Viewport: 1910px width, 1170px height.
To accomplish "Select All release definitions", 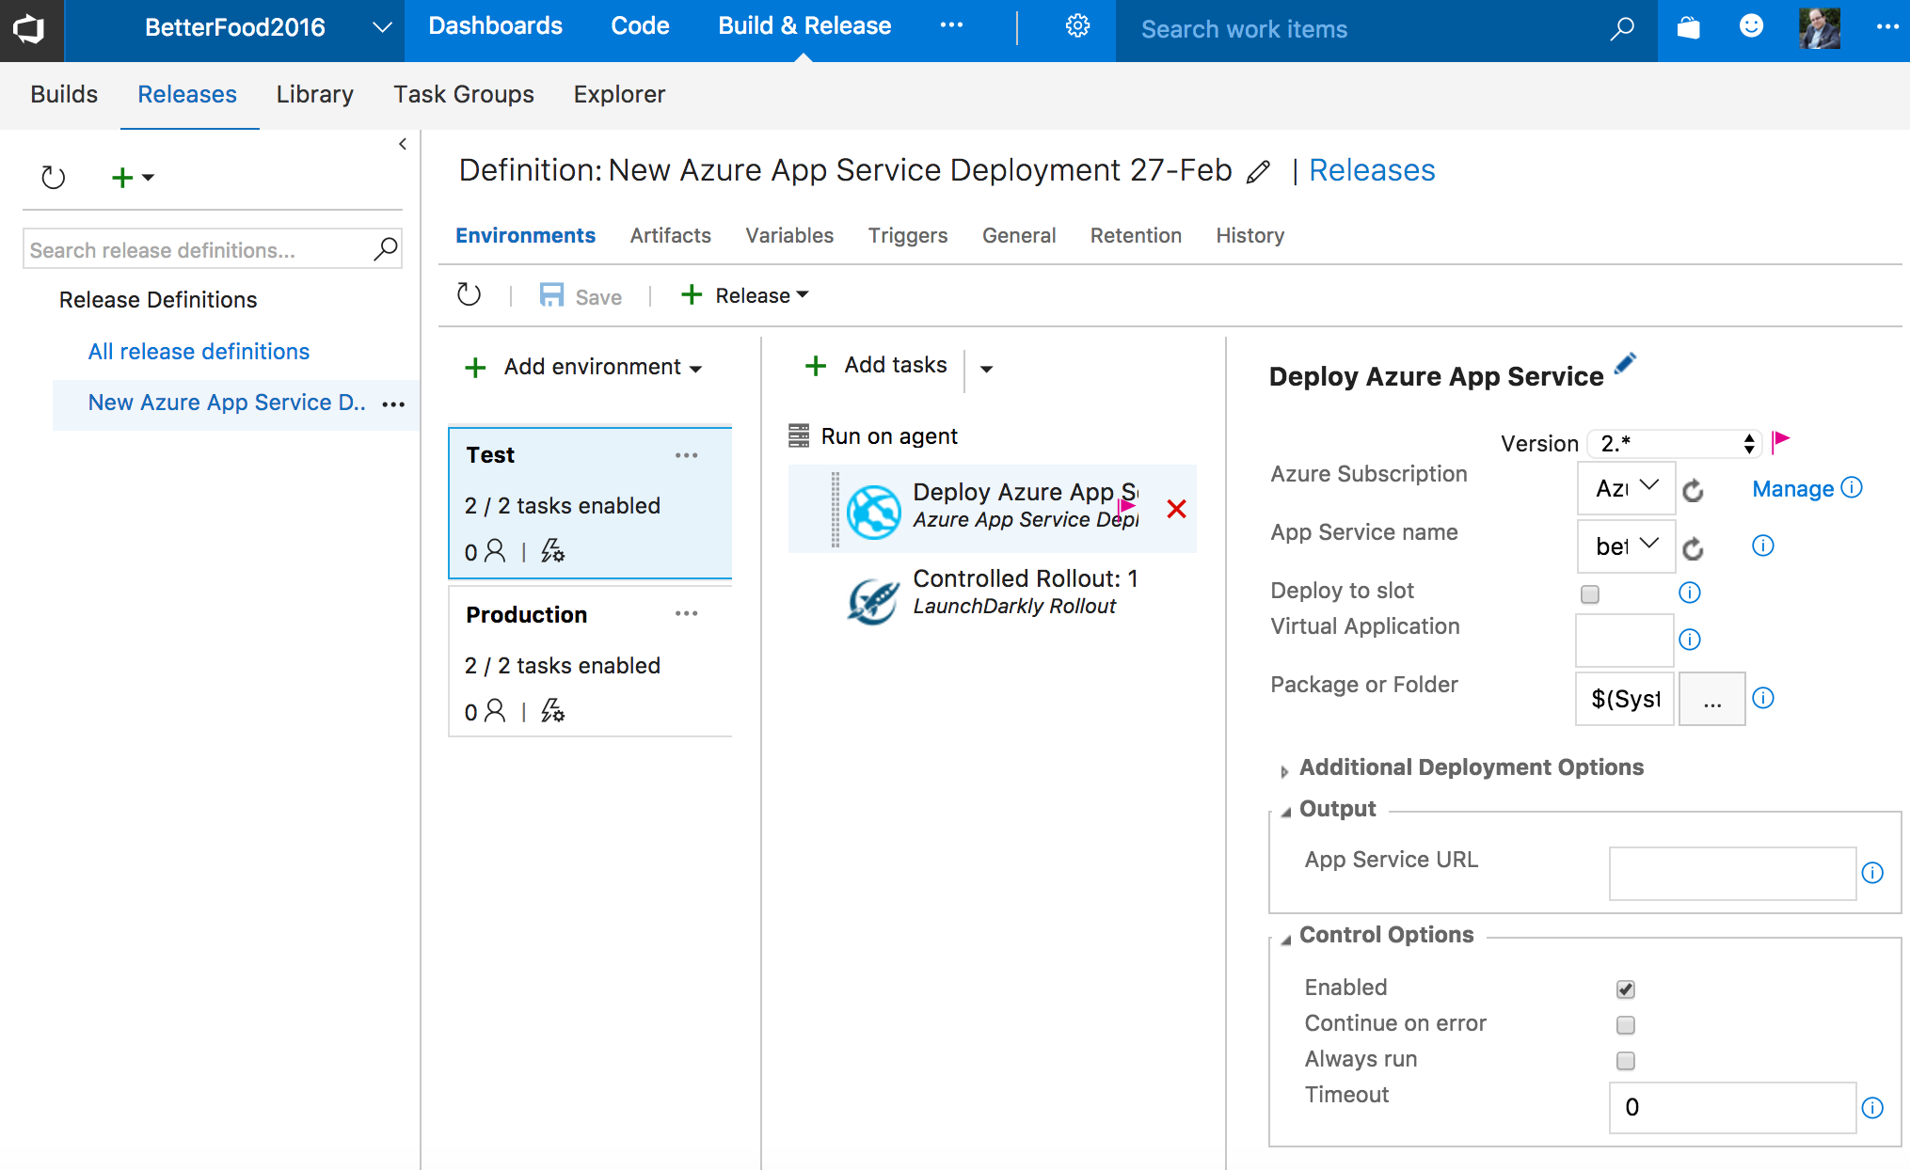I will [199, 351].
